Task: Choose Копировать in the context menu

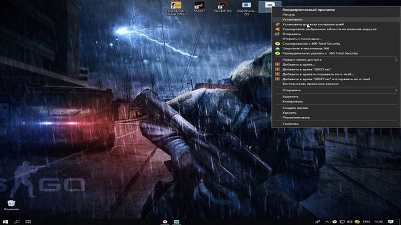Action: tap(336, 101)
